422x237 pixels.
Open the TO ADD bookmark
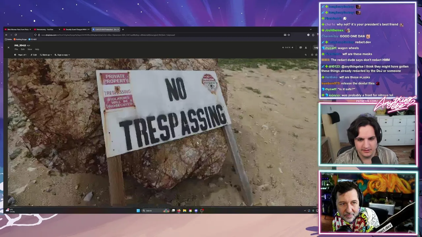coord(33,39)
